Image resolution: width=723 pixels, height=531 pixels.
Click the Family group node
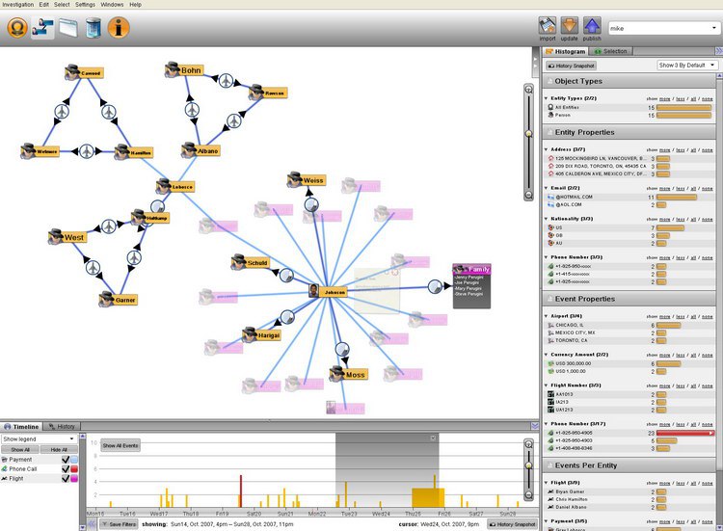click(471, 270)
